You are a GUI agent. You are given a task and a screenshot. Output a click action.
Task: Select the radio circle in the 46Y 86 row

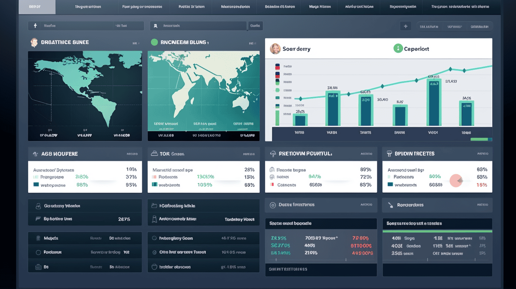tap(154, 238)
